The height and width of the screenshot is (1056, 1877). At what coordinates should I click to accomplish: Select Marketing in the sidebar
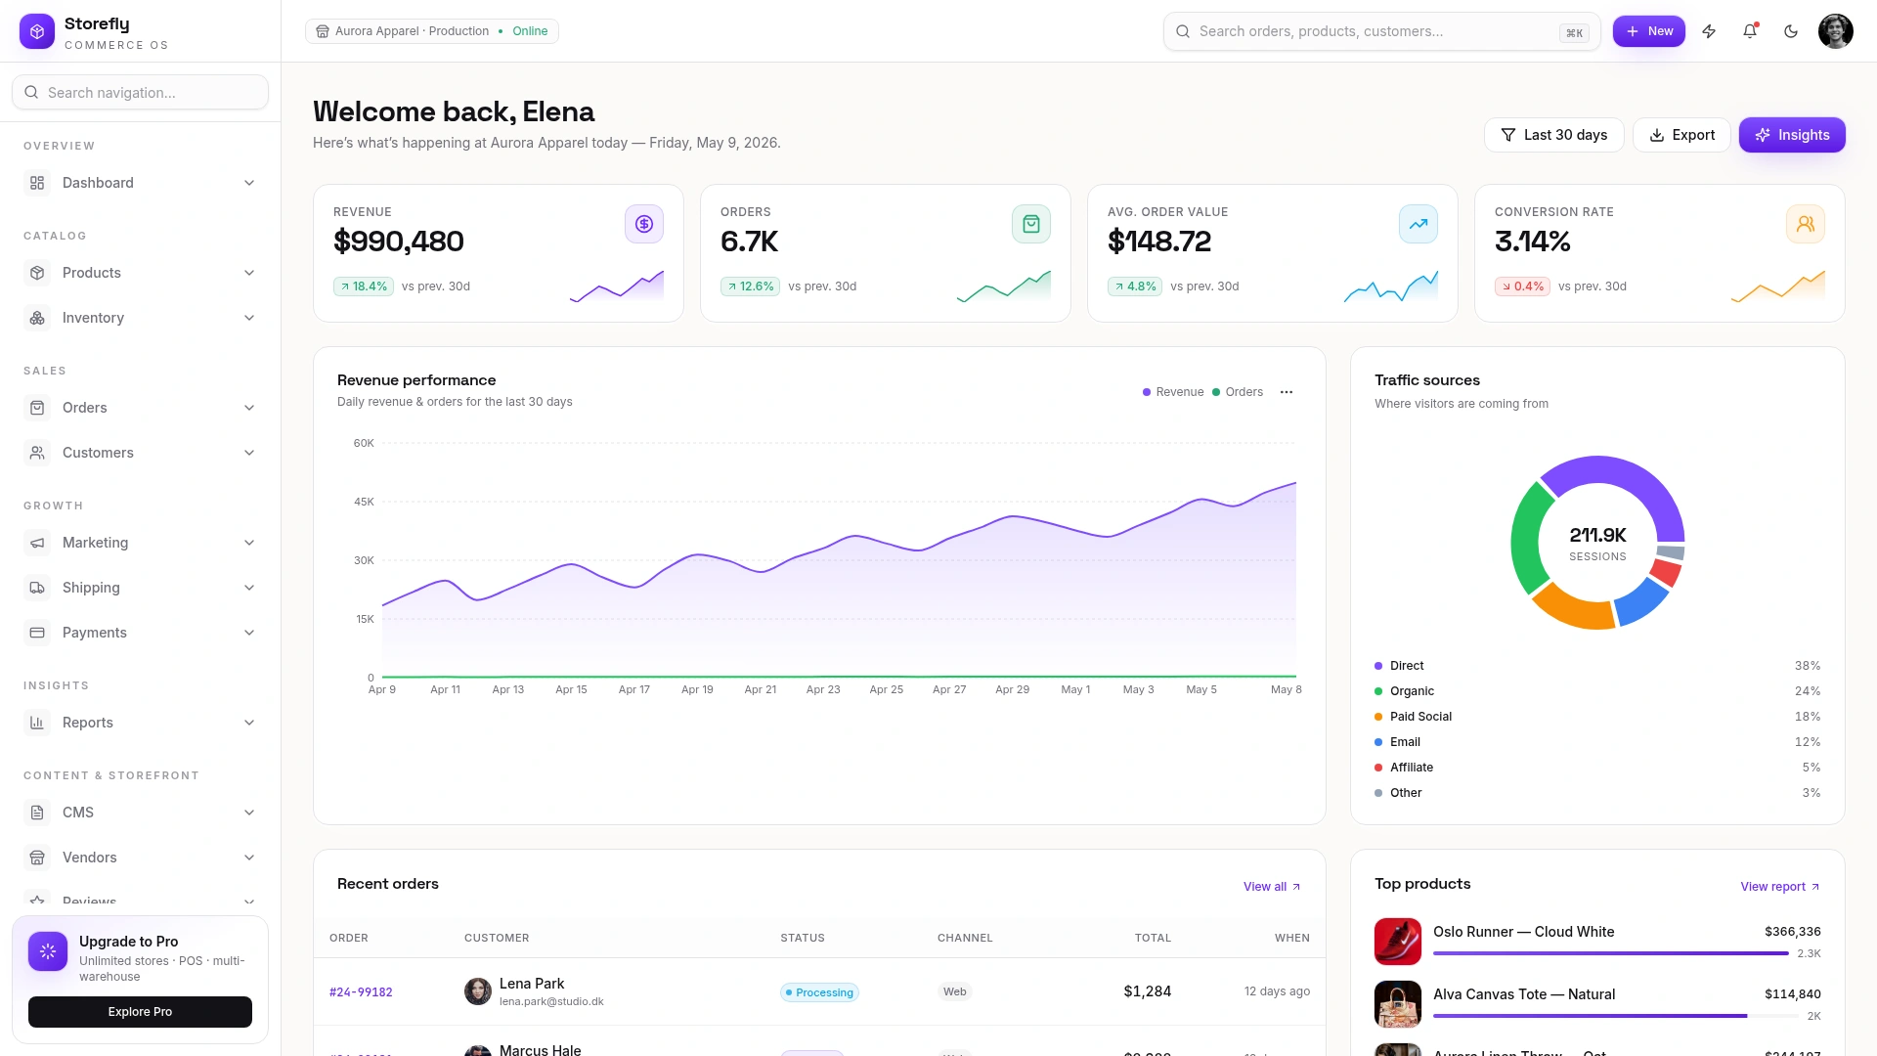[x=140, y=543]
